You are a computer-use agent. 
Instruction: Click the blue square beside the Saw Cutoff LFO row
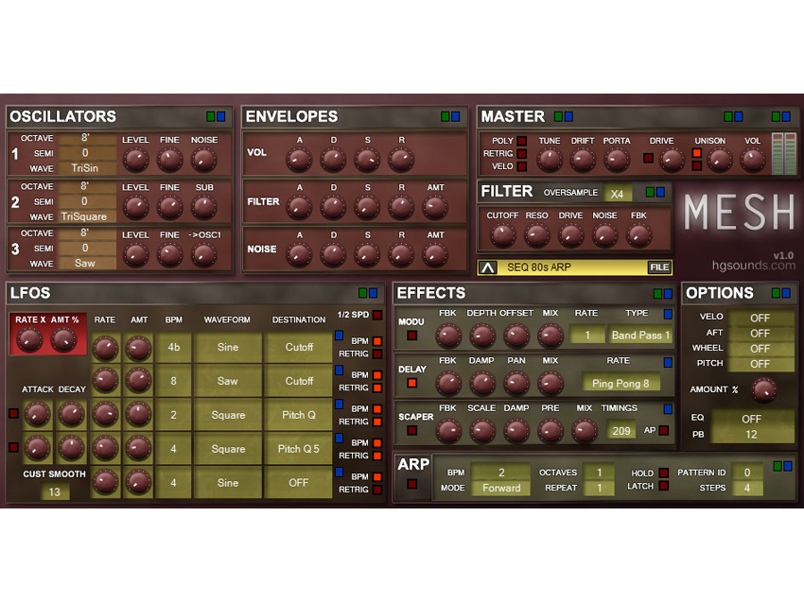(x=339, y=370)
